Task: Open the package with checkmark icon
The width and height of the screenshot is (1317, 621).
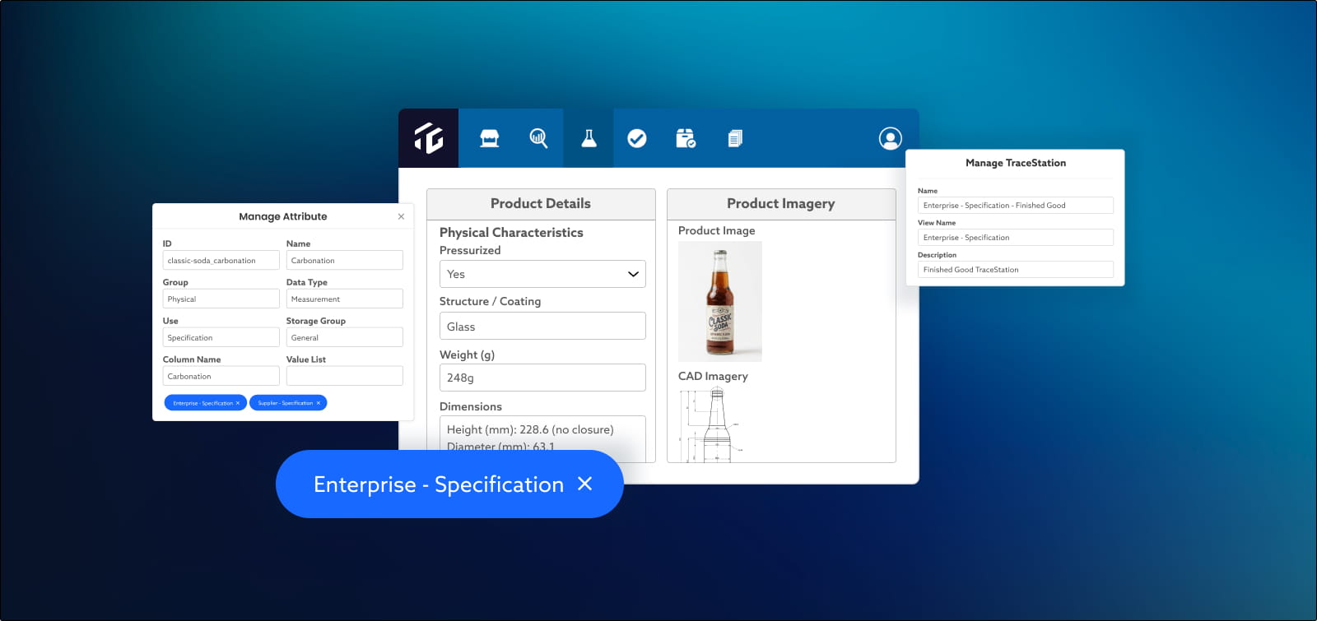Action: [686, 138]
